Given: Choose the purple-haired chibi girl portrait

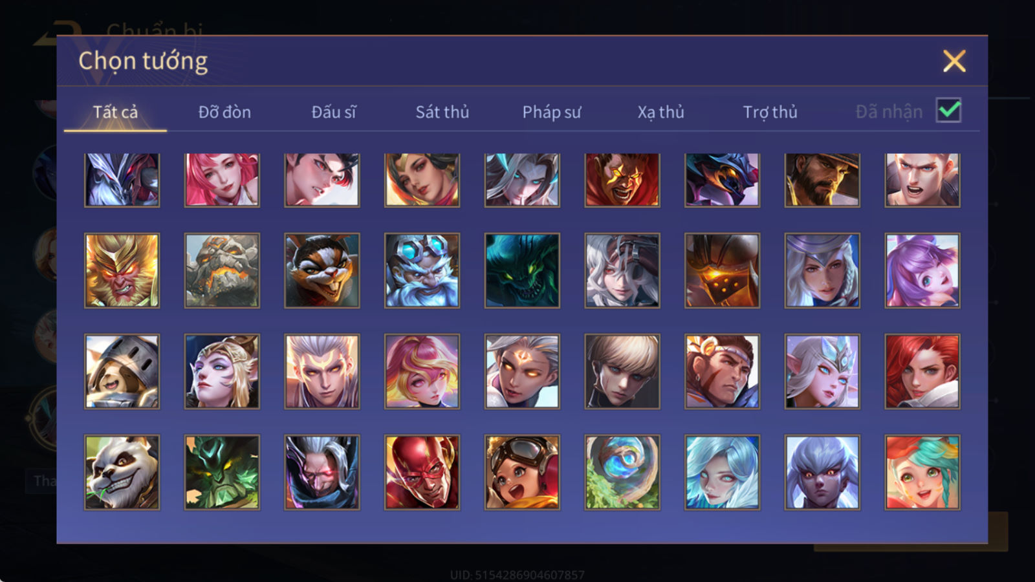Looking at the screenshot, I should (x=922, y=270).
